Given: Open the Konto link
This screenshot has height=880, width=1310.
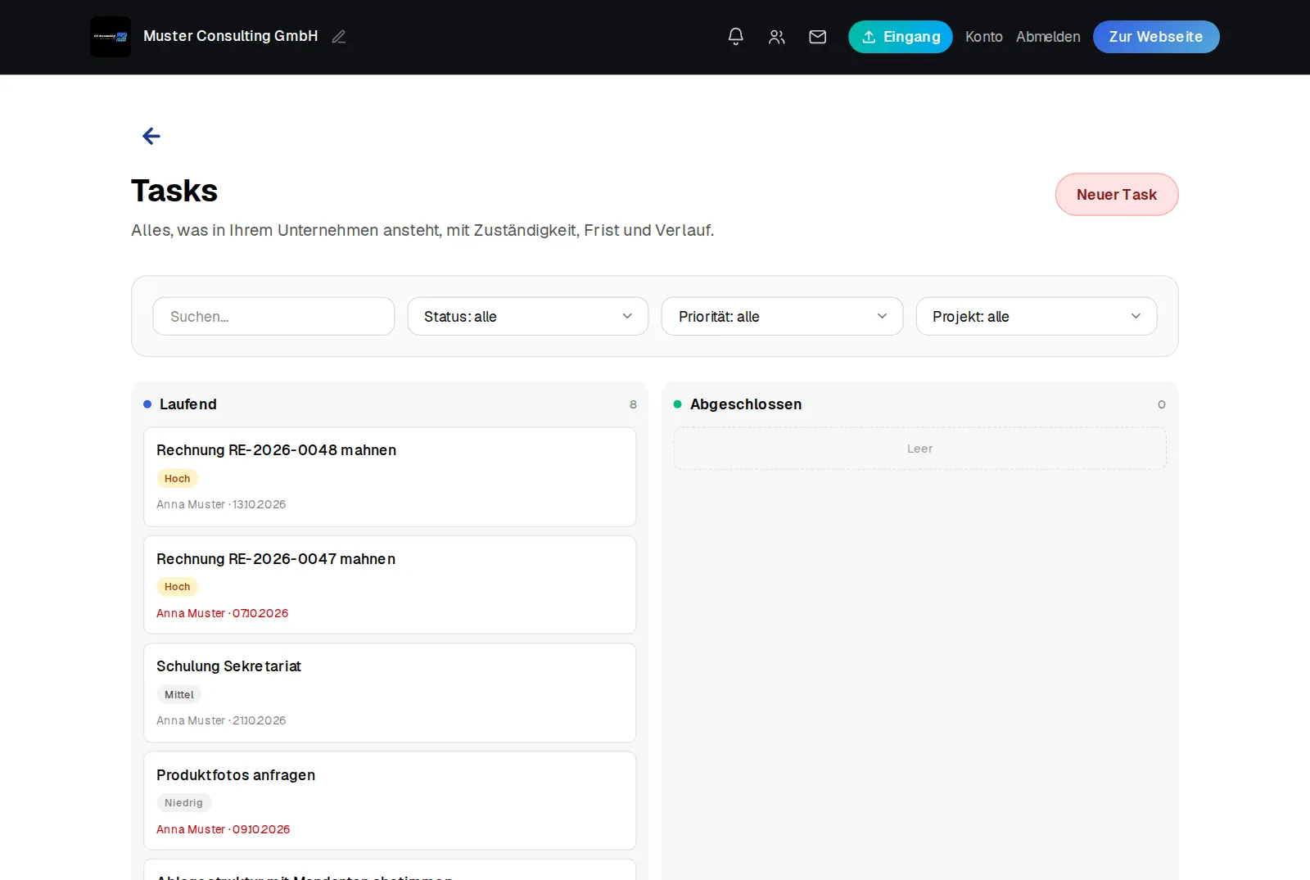Looking at the screenshot, I should (984, 37).
